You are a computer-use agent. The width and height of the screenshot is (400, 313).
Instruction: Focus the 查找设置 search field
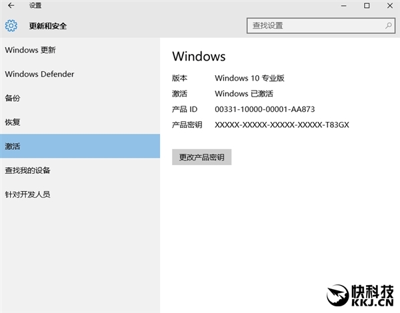click(x=313, y=26)
